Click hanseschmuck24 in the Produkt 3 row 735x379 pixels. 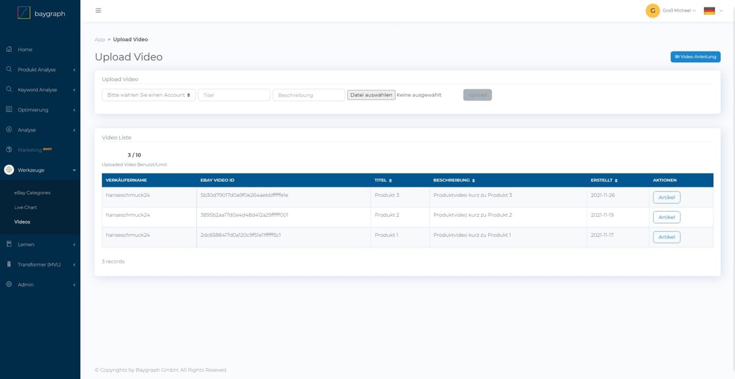[128, 195]
